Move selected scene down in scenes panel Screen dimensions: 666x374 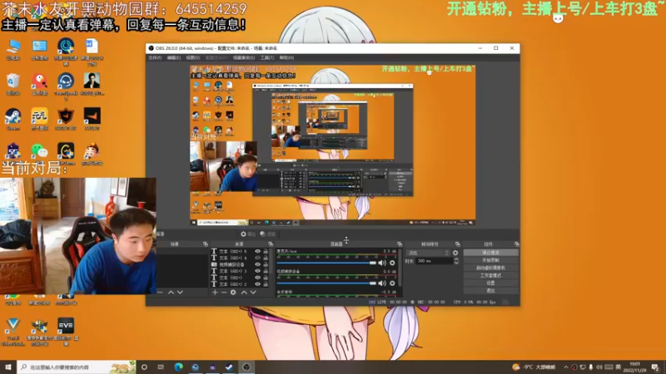pyautogui.click(x=180, y=293)
